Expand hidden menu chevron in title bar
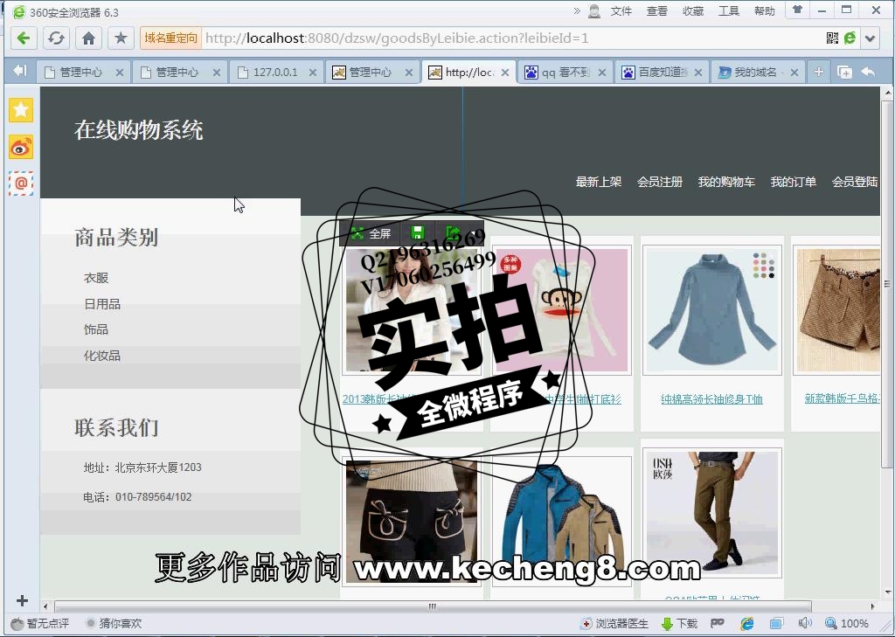This screenshot has width=895, height=637. point(577,10)
